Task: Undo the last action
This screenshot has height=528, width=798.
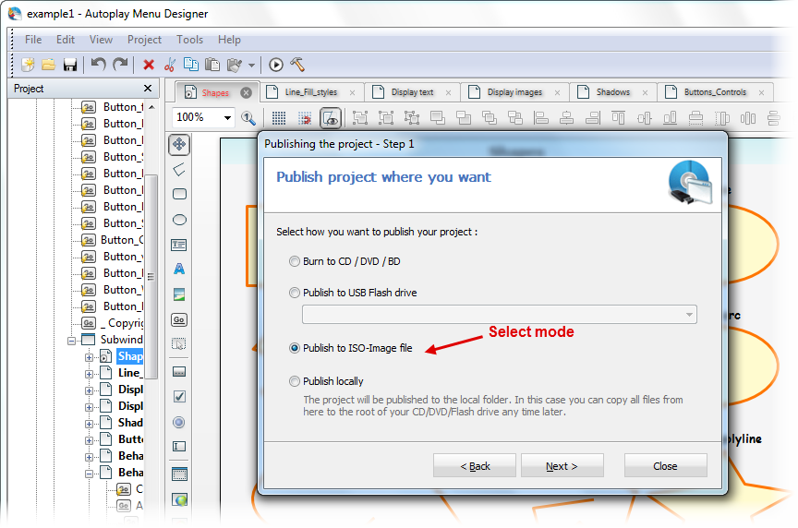Action: (x=98, y=64)
